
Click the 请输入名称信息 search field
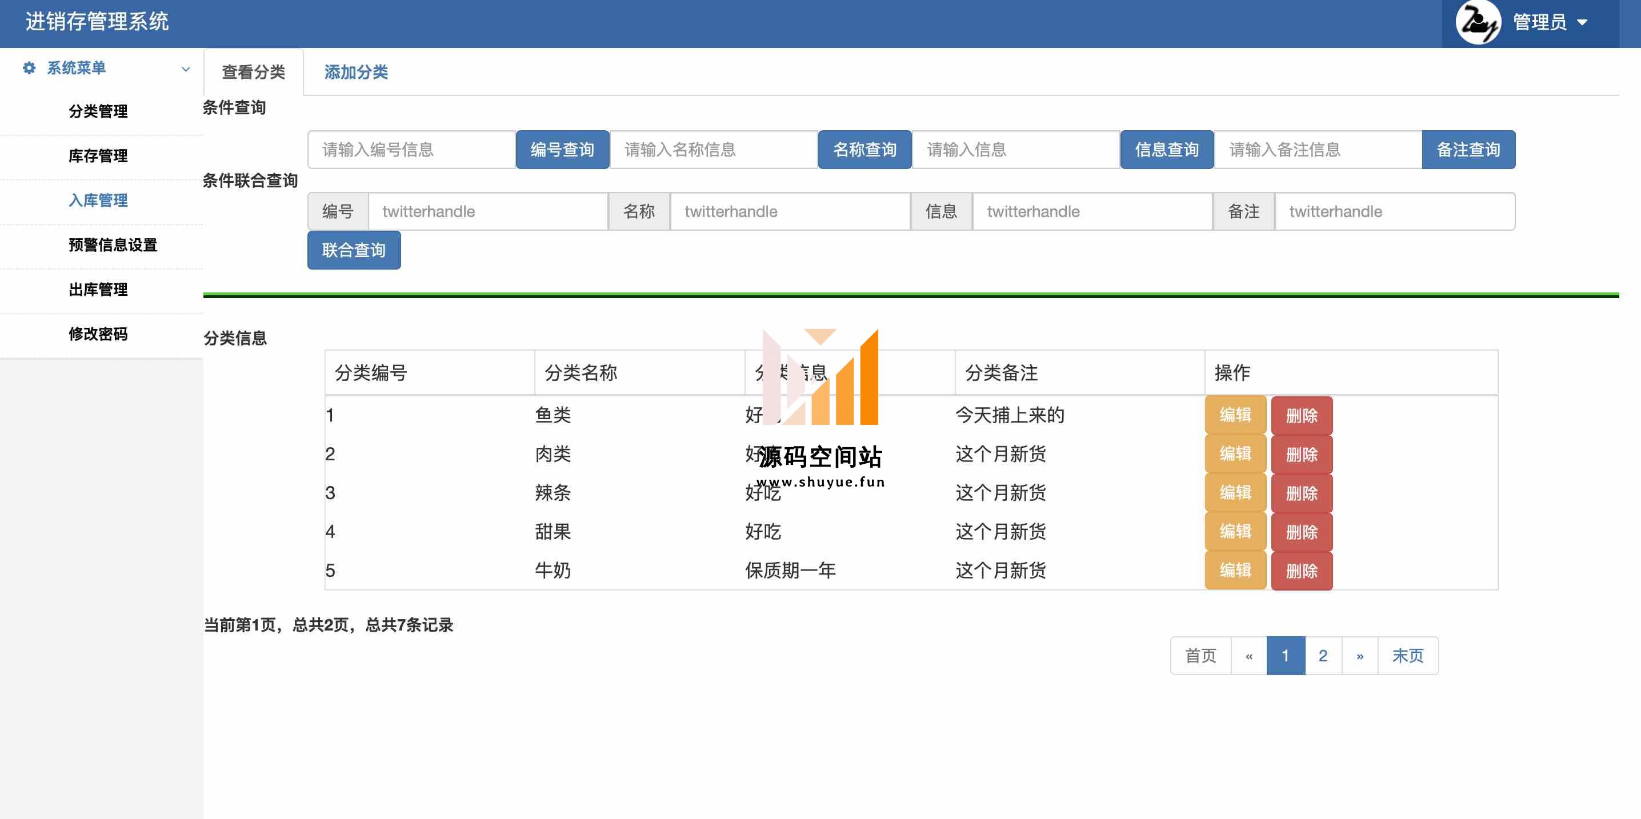coord(714,150)
